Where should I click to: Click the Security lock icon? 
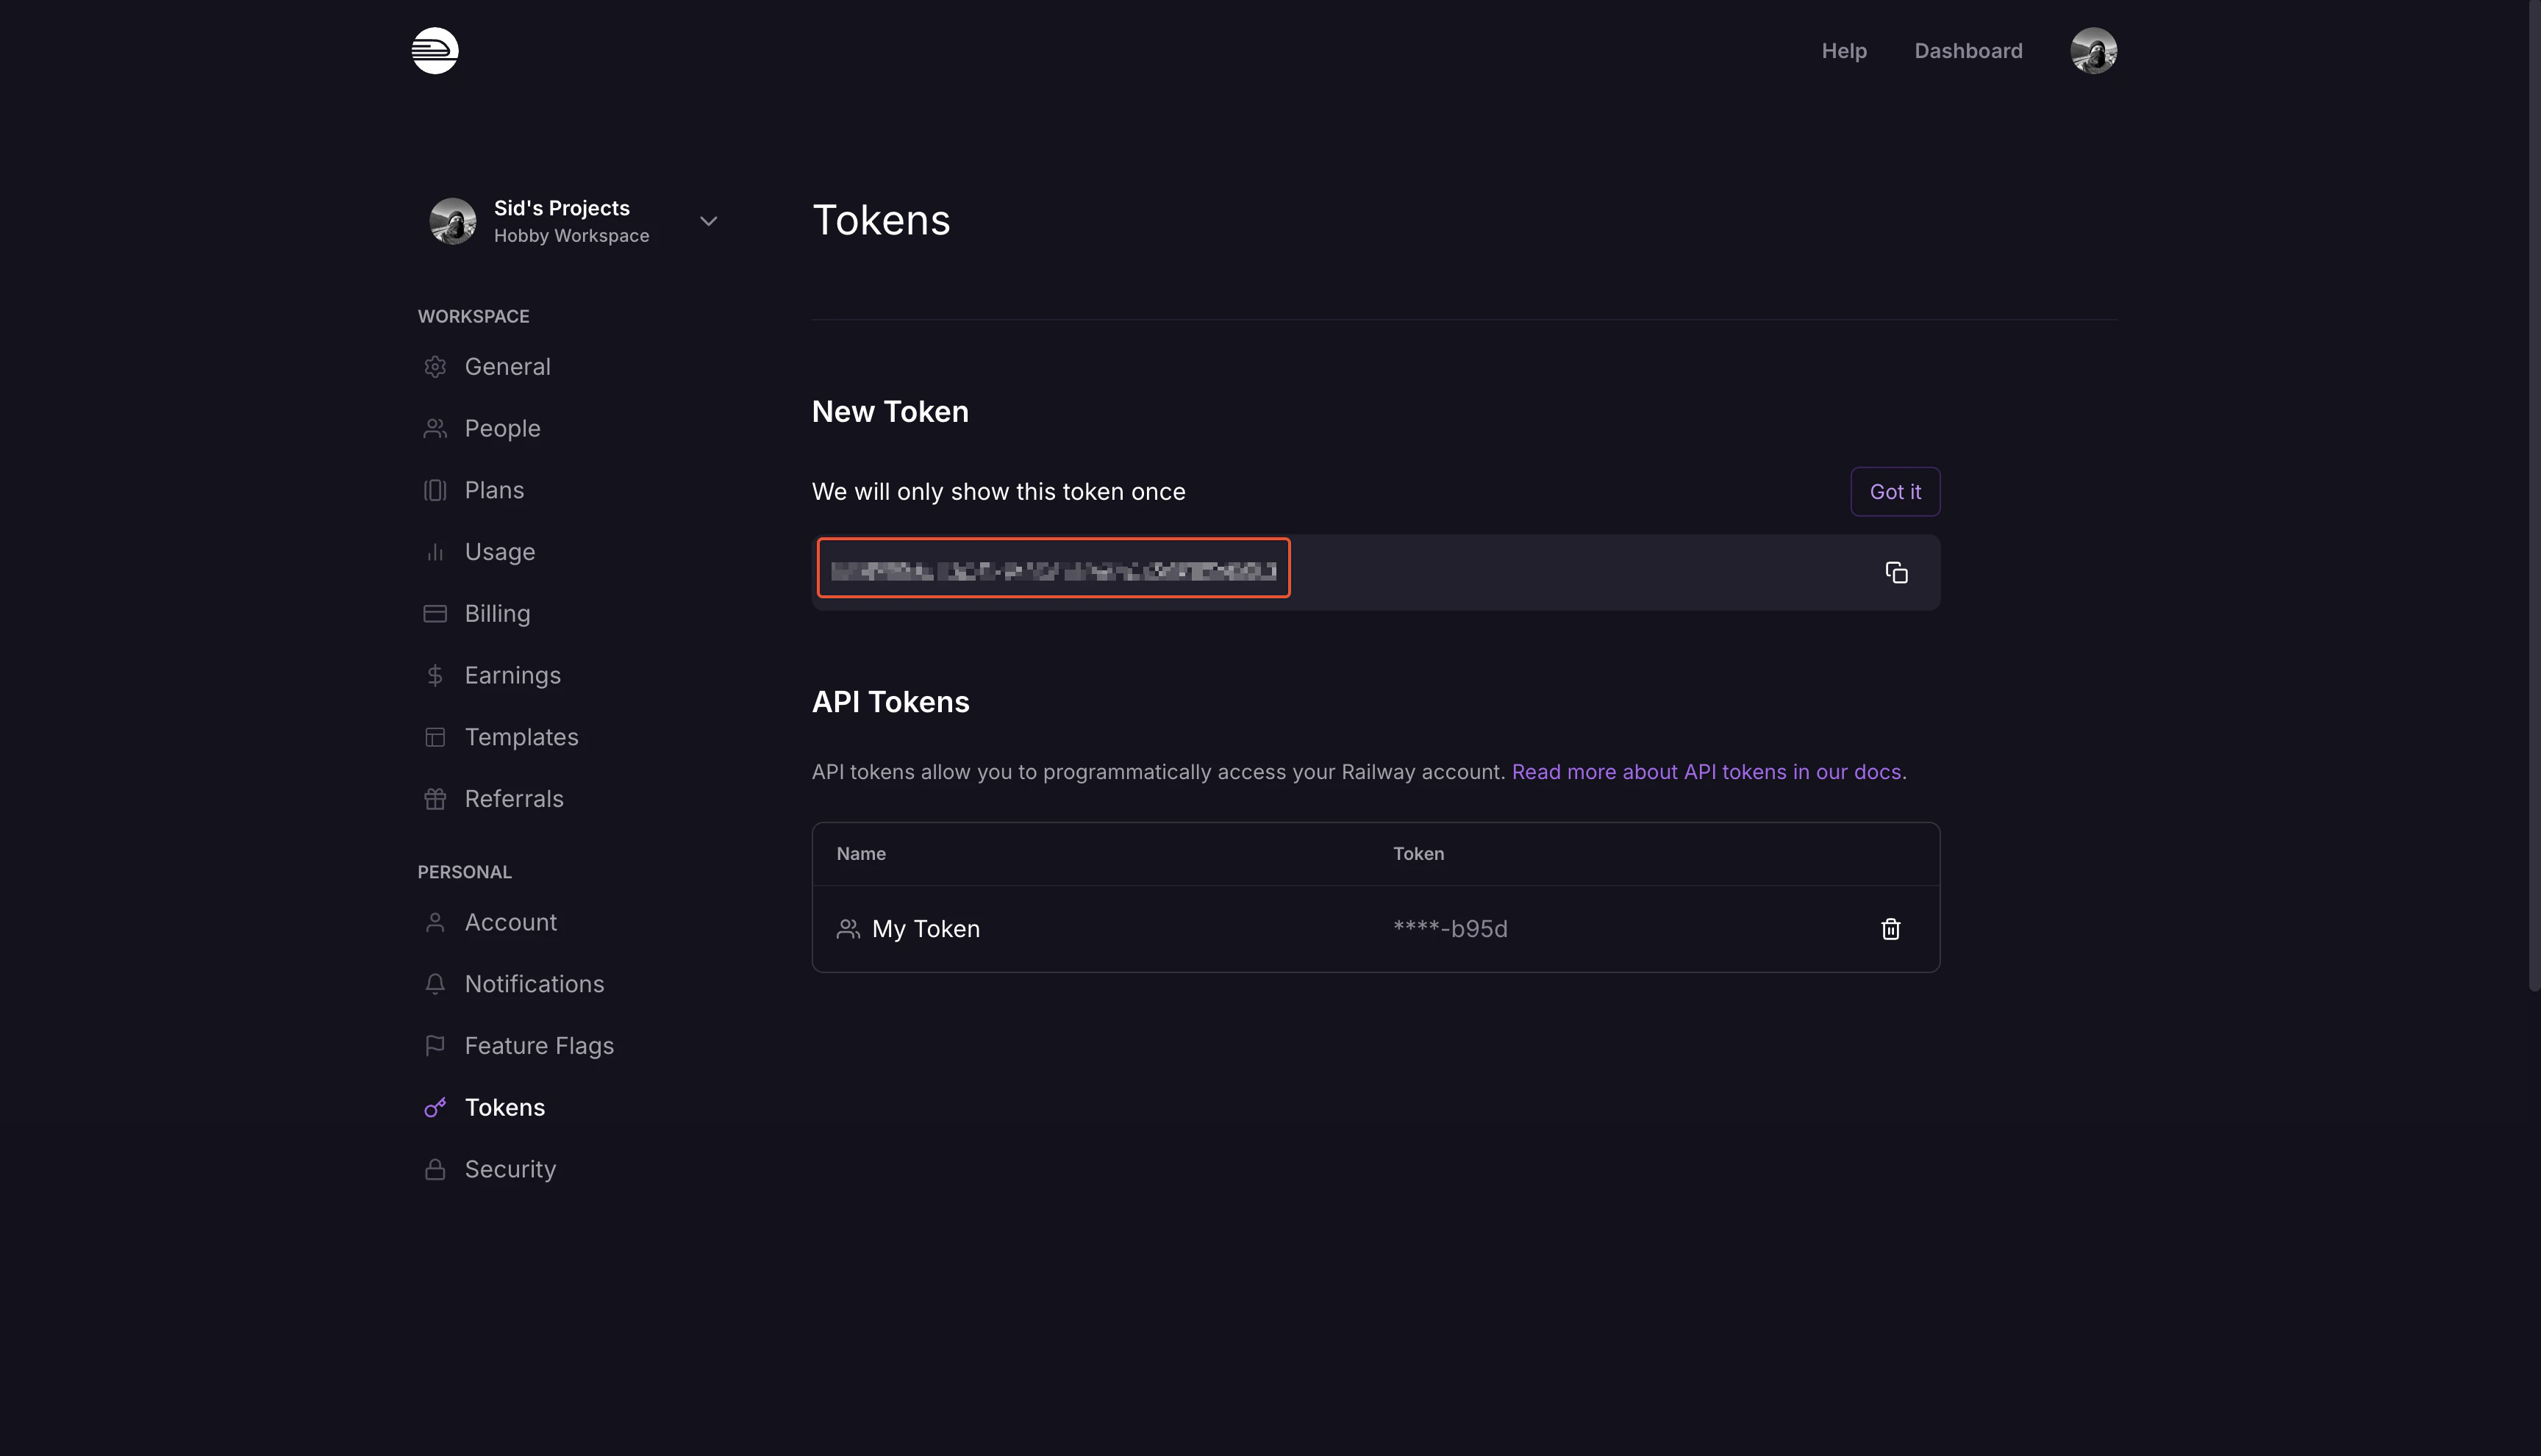tap(435, 1169)
